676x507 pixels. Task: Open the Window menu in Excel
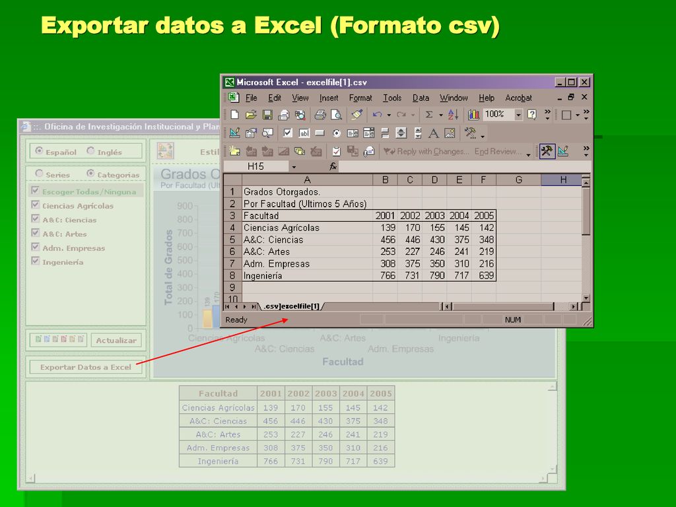pos(454,98)
